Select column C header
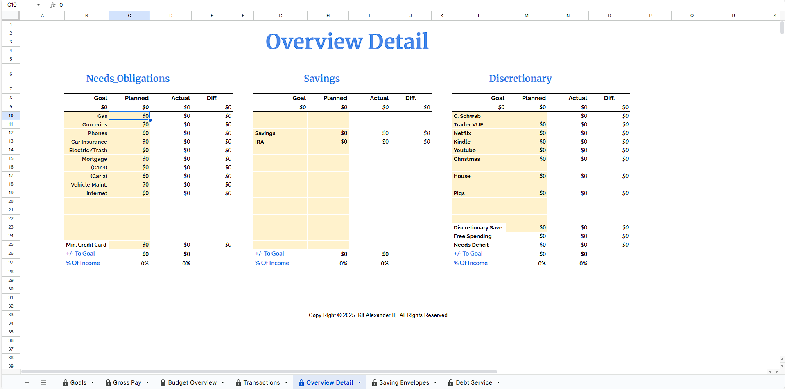The height and width of the screenshot is (389, 785). [129, 16]
